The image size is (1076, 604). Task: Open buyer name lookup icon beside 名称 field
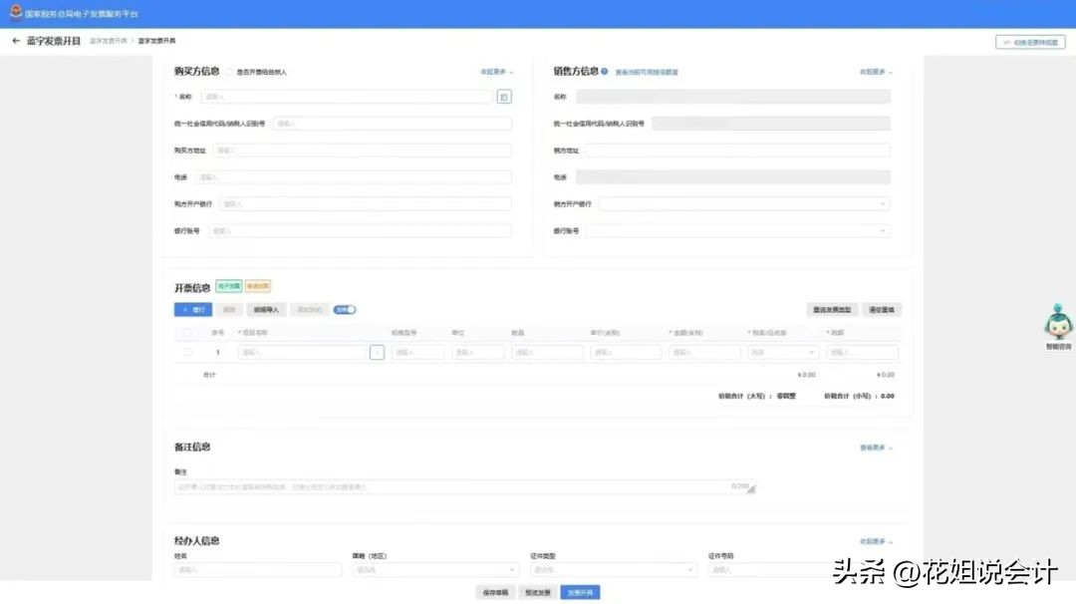(504, 97)
